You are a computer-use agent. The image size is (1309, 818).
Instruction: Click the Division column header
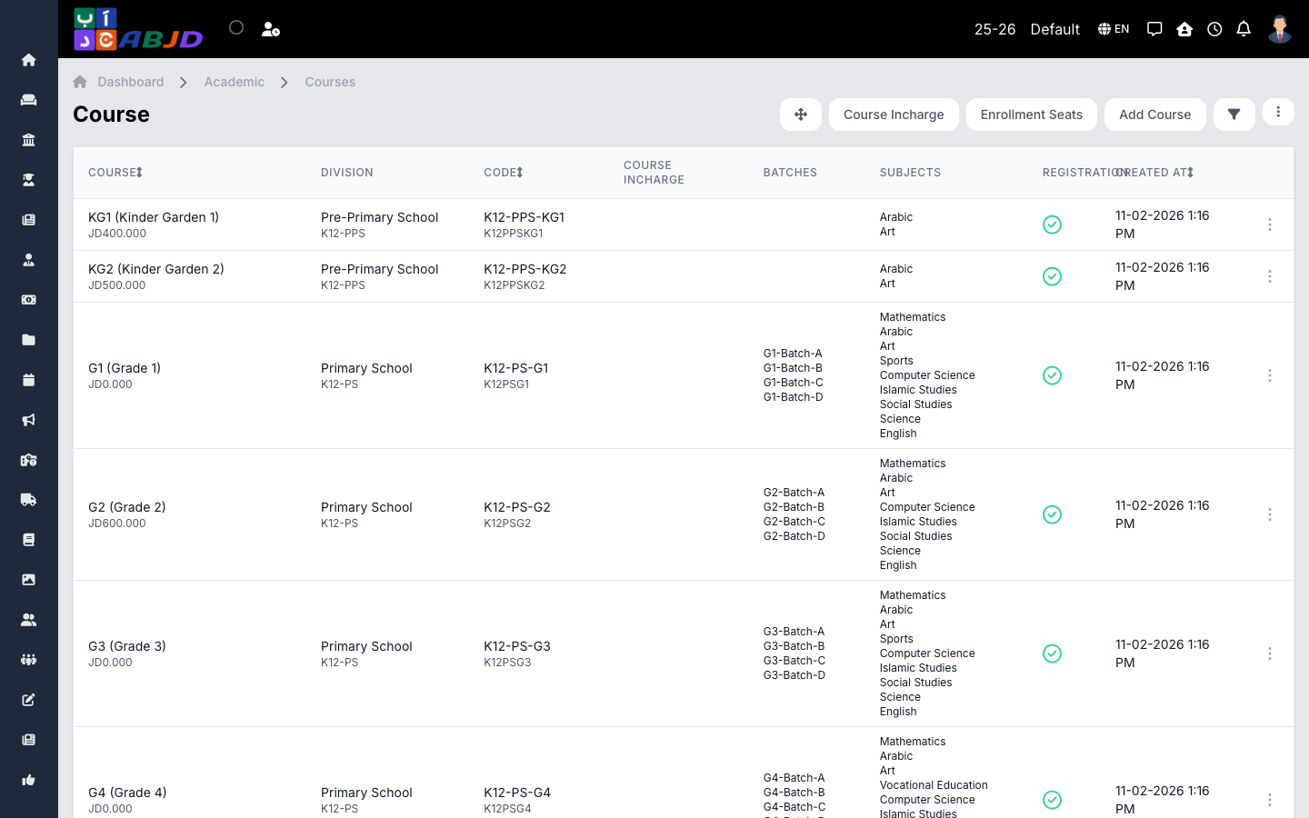347,173
